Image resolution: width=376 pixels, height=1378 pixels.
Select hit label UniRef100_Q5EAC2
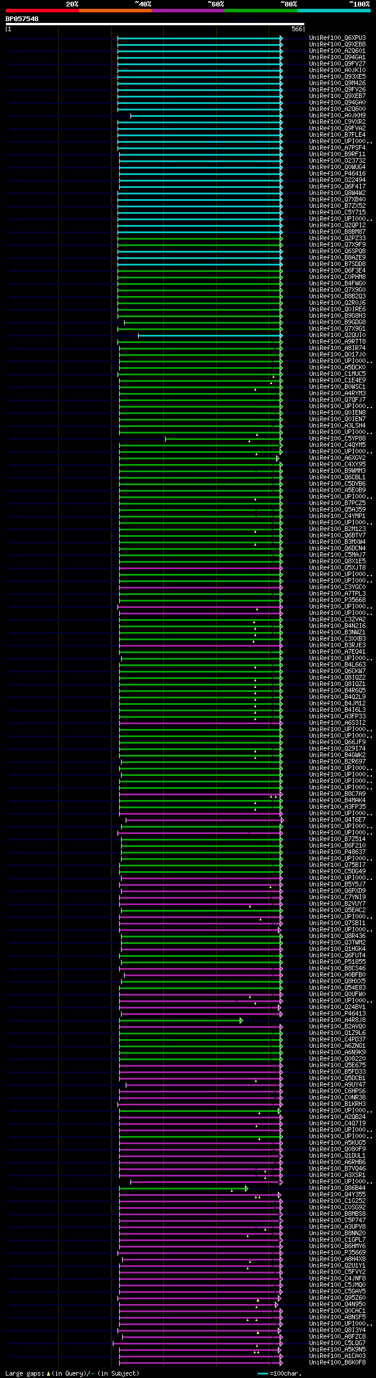click(337, 910)
